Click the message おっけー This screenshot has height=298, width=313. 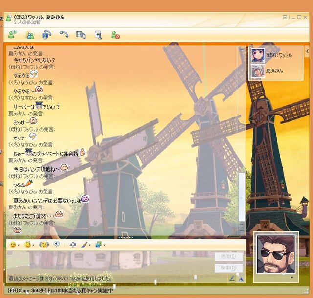coord(22,122)
